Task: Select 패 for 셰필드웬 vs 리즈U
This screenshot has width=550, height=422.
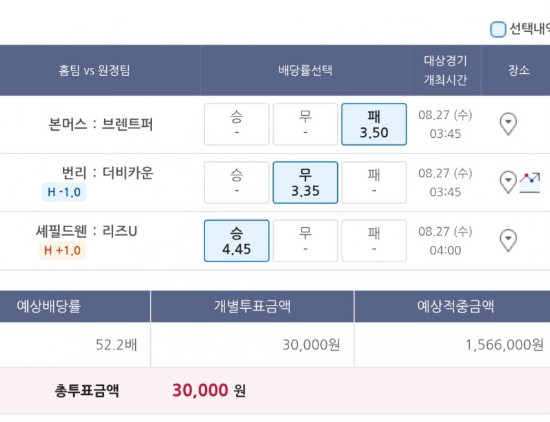Action: coord(374,241)
